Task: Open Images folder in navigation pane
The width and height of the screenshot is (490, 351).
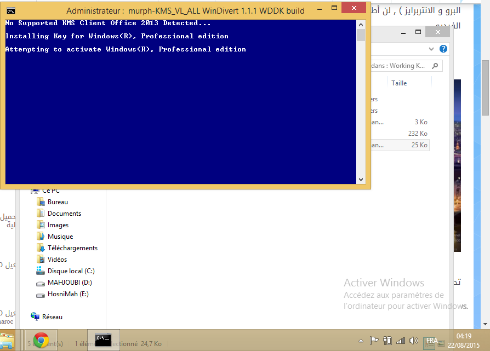Action: click(58, 225)
